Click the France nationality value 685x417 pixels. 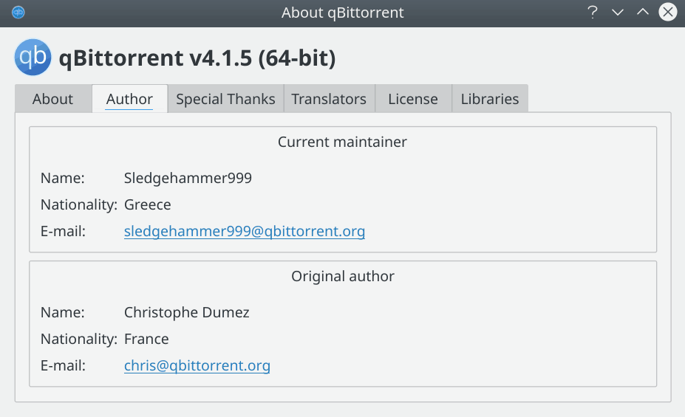pos(146,339)
